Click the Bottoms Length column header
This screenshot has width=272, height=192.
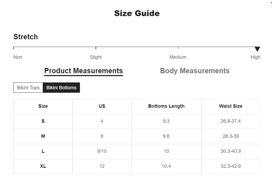166,106
